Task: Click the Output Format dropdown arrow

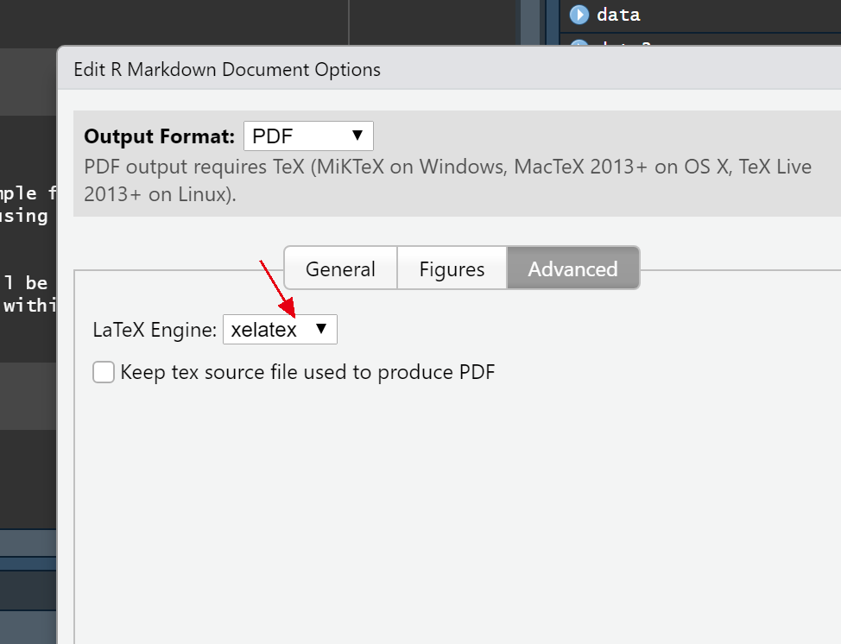Action: [x=357, y=136]
